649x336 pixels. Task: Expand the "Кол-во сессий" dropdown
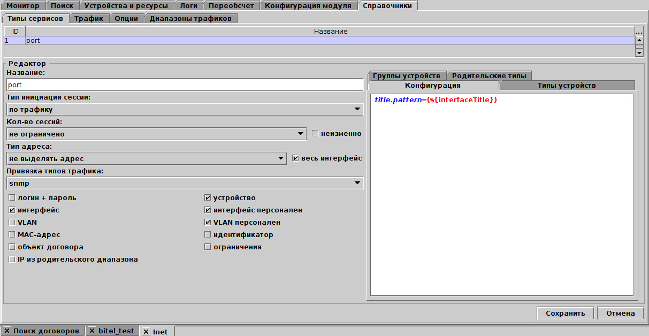[x=300, y=133]
